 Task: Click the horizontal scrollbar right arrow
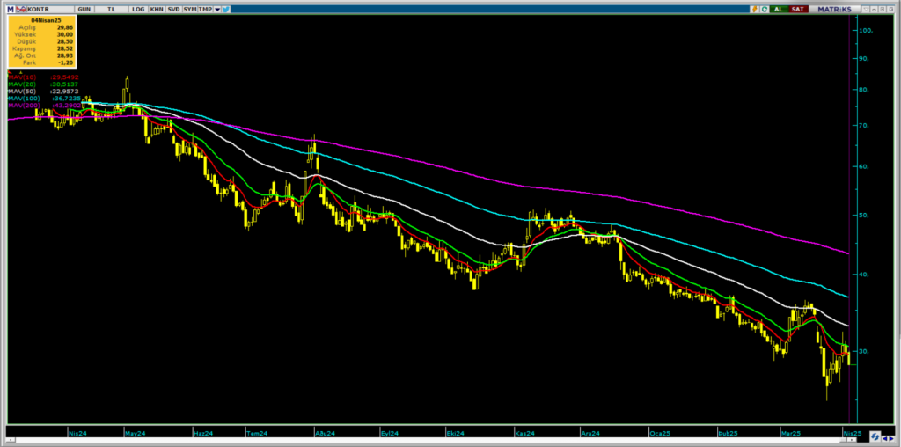(x=852, y=440)
